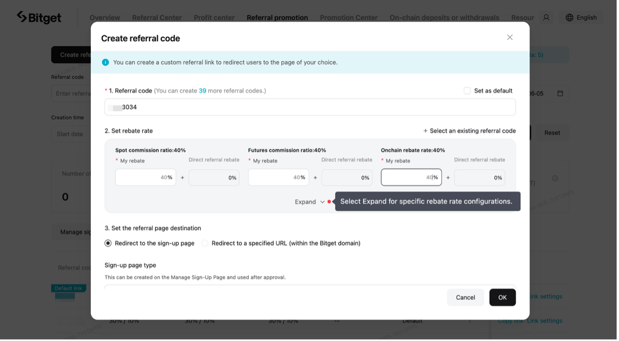Image resolution: width=619 pixels, height=341 pixels.
Task: Switch to the Overview tab
Action: click(x=104, y=17)
